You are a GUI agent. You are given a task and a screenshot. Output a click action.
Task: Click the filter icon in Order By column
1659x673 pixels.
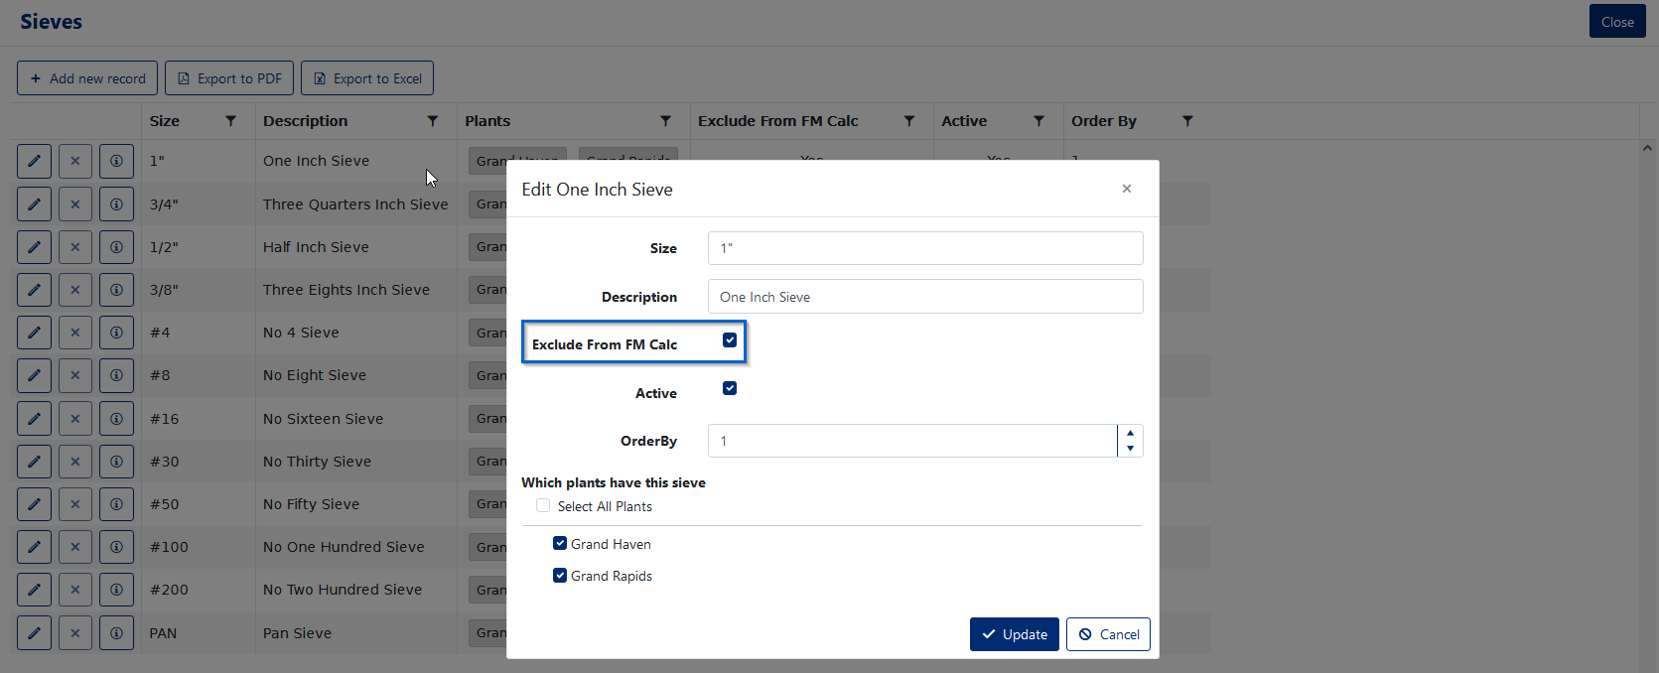click(1187, 121)
